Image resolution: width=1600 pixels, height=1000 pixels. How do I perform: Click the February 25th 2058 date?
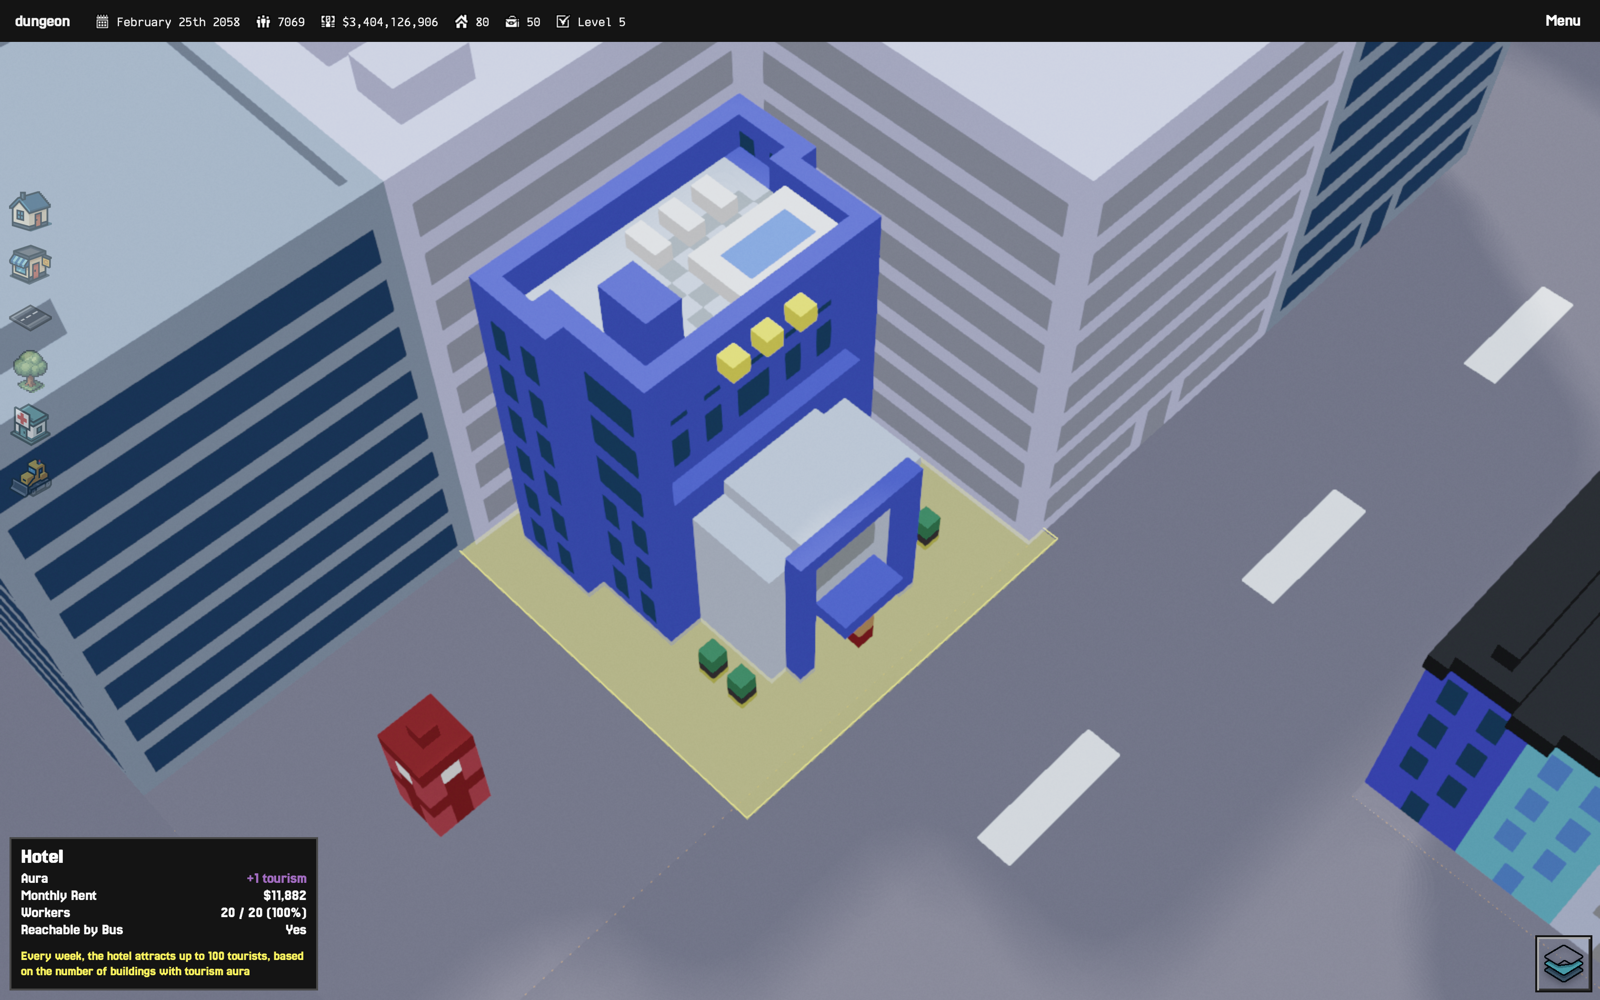177,22
